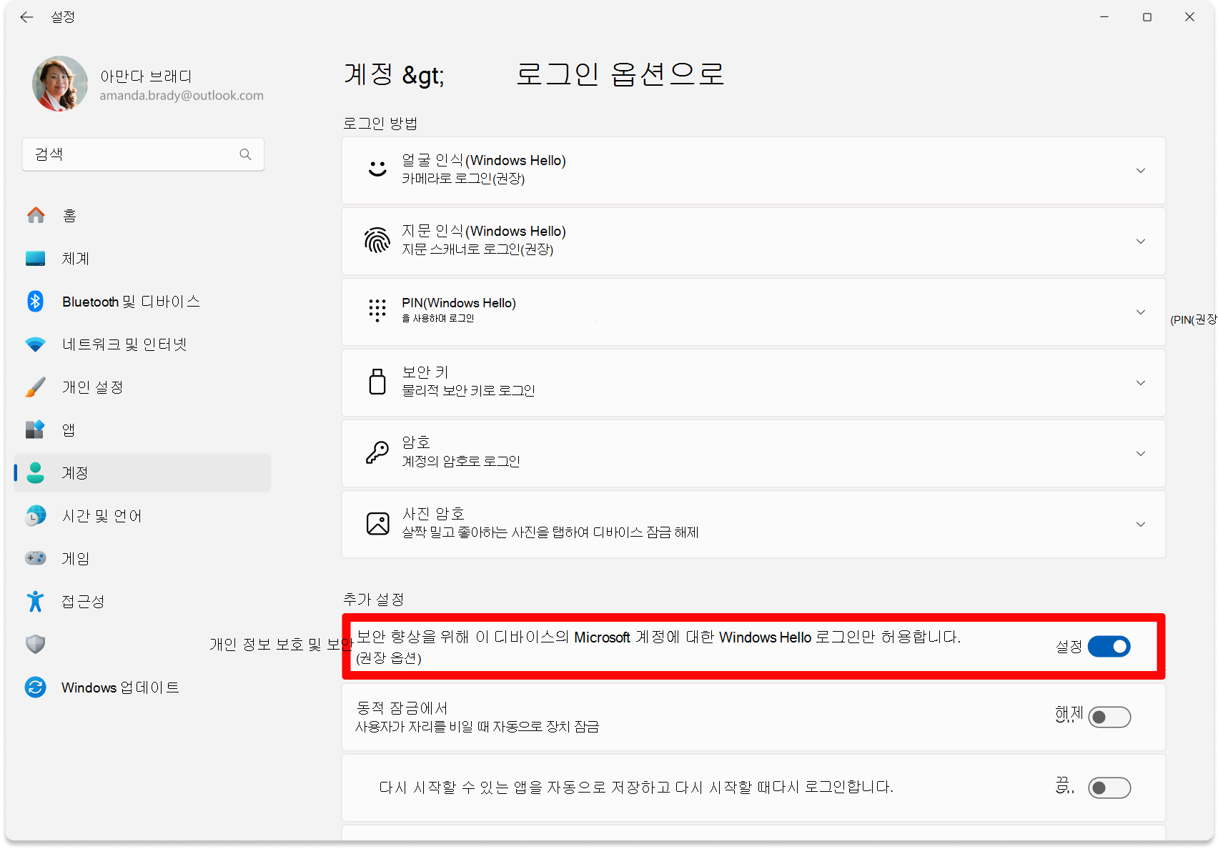Click the back arrow icon
1218x849 pixels.
pos(26,17)
